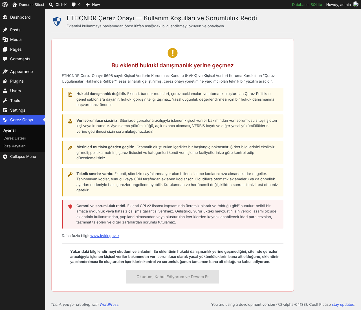Click the Users person icon
This screenshot has width=361, height=310.
tap(5, 91)
